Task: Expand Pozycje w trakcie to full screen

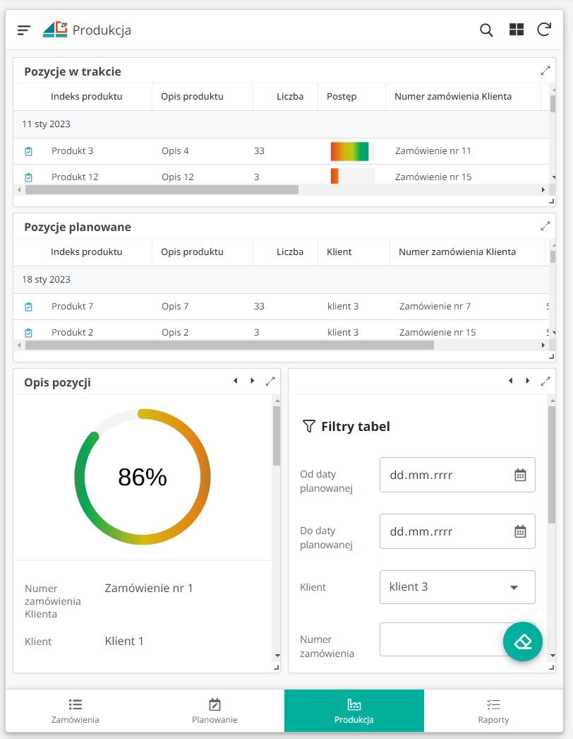Action: (545, 71)
